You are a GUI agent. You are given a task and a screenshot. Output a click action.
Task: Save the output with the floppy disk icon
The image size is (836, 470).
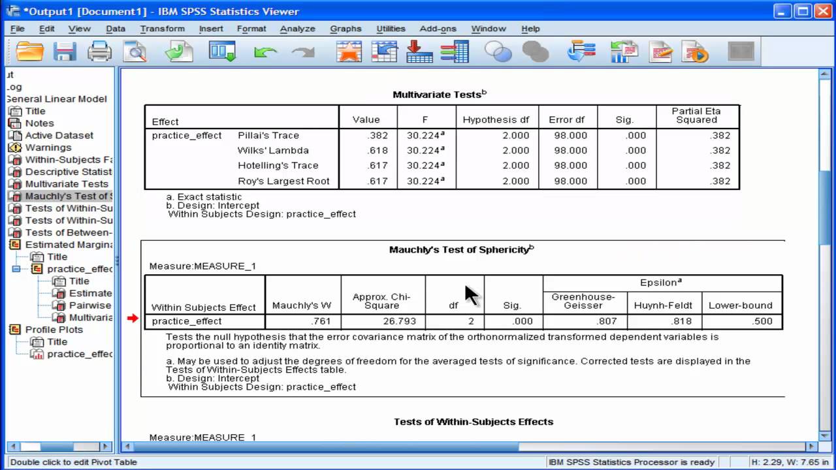coord(65,52)
